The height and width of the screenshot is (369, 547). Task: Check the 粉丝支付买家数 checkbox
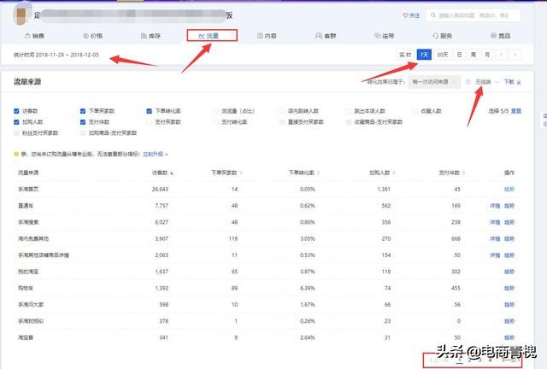pyautogui.click(x=16, y=133)
